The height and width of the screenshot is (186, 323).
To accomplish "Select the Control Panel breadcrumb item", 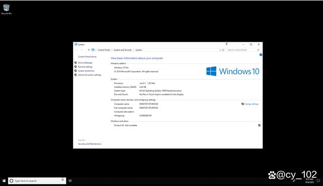I will click(x=104, y=50).
